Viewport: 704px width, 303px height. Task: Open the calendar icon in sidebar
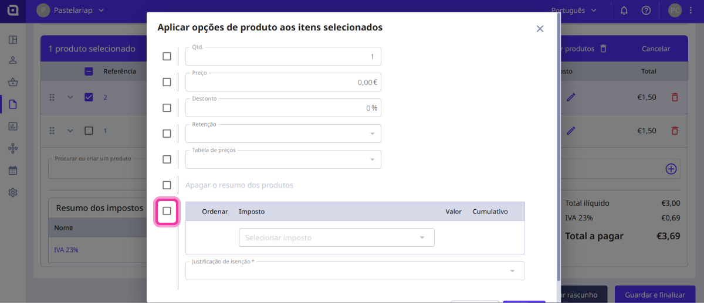pos(13,171)
